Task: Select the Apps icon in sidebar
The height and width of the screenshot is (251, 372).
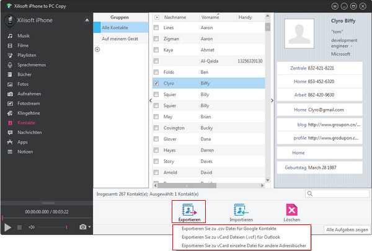Action: point(10,142)
